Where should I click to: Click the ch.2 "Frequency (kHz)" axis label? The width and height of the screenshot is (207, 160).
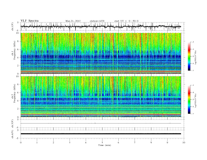[14, 93]
